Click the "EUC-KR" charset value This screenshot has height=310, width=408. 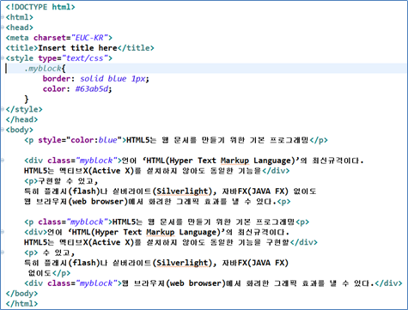point(89,38)
